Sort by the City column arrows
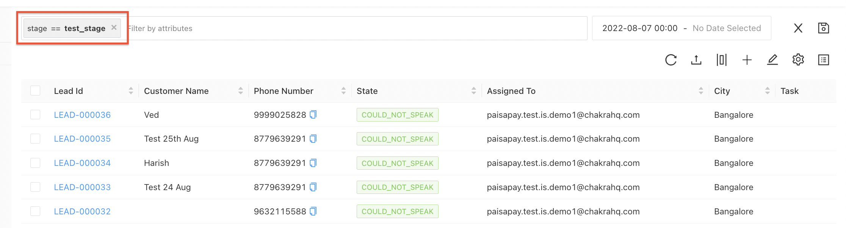 [768, 91]
